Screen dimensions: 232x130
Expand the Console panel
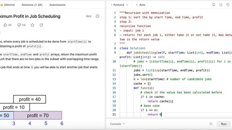click(x=117, y=124)
